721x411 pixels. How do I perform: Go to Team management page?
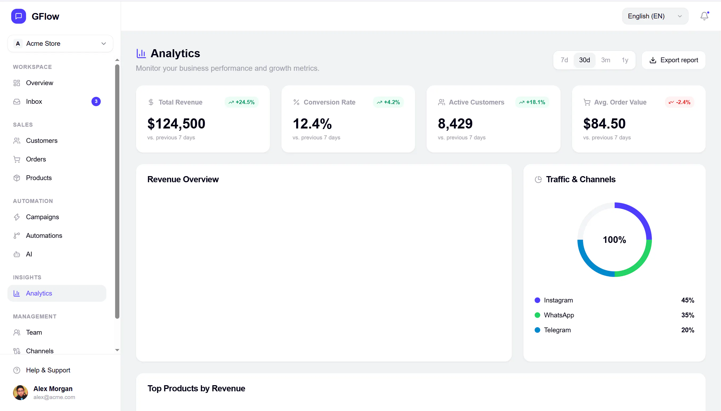pyautogui.click(x=57, y=333)
